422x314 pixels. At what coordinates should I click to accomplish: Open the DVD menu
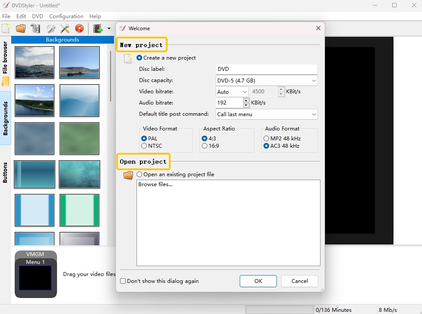click(37, 16)
